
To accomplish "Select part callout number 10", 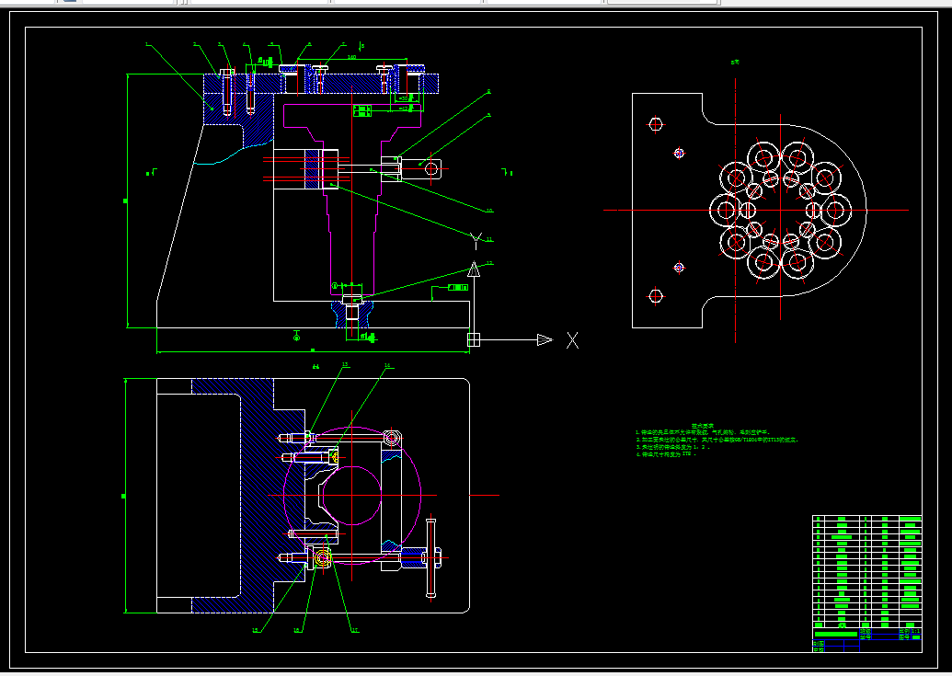I will pos(489,211).
